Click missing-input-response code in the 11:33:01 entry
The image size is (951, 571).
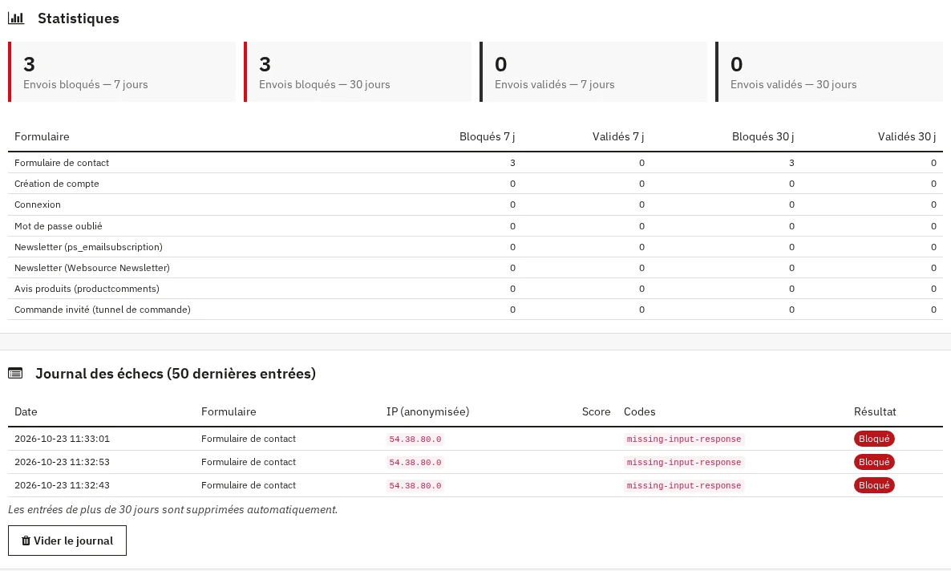(x=684, y=439)
